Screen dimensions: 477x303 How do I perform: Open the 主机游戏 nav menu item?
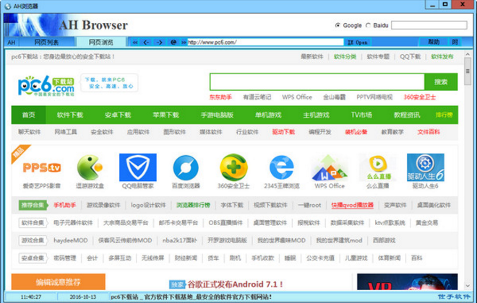click(316, 115)
